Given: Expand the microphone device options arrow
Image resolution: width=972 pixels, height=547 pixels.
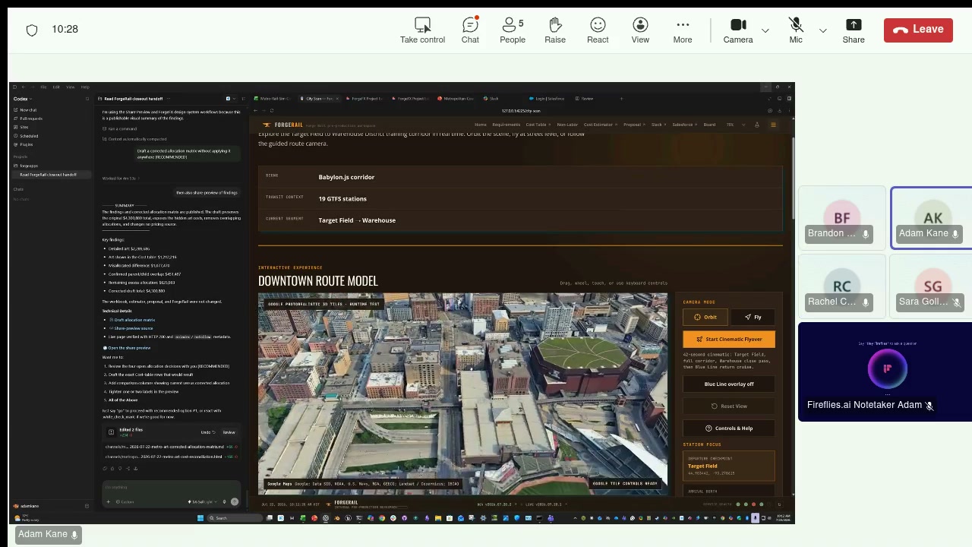Looking at the screenshot, I should click(x=822, y=30).
